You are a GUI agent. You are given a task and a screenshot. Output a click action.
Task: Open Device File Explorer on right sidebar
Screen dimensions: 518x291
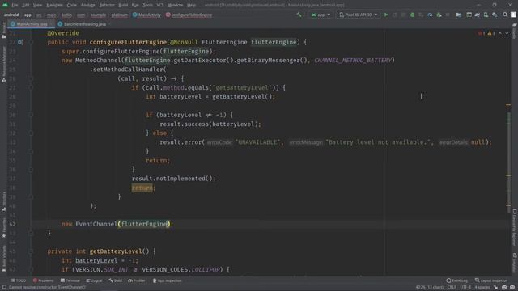coord(515,228)
